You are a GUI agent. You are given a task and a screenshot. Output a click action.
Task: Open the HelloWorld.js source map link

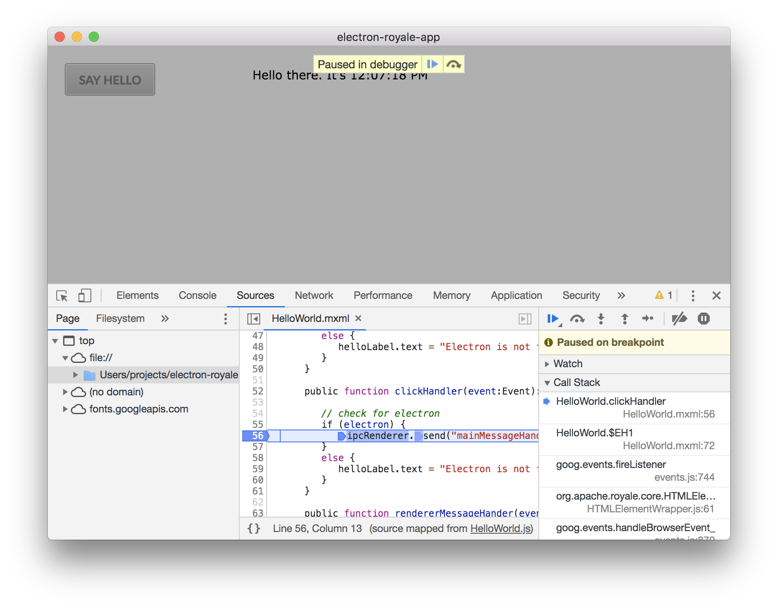[x=500, y=529]
